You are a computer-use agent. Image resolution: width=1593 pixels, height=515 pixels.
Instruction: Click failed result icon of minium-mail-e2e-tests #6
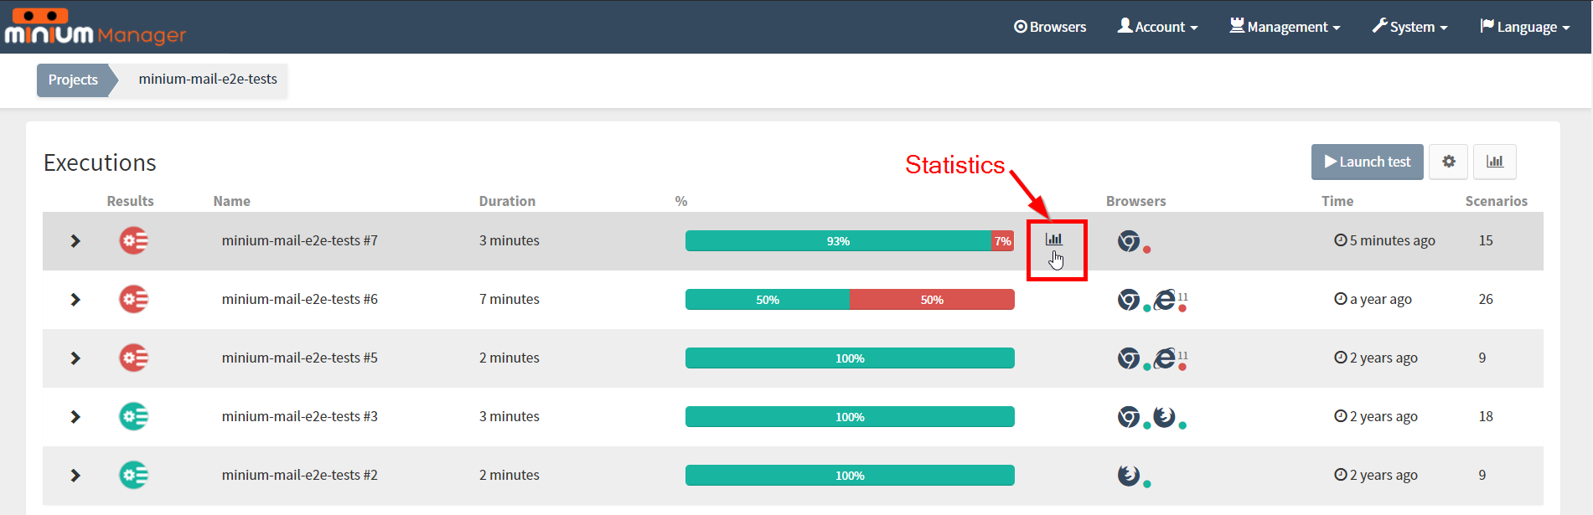pyautogui.click(x=133, y=299)
